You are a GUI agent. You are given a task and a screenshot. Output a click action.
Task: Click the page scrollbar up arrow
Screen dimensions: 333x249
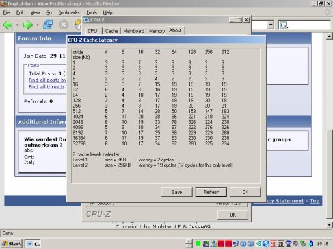(329, 36)
